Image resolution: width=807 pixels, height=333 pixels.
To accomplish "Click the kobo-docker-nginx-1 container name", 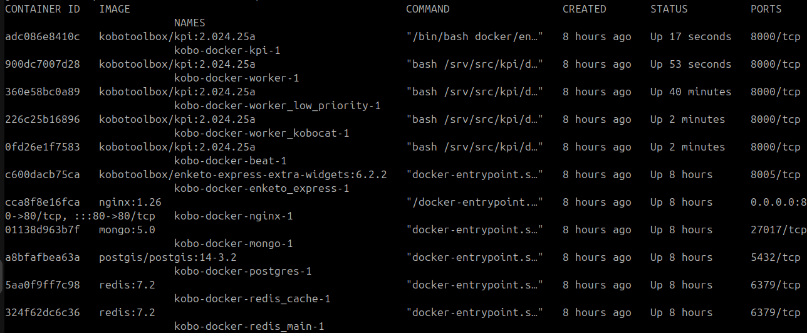I will 233,216.
